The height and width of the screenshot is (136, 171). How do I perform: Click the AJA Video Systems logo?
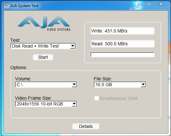[44, 23]
